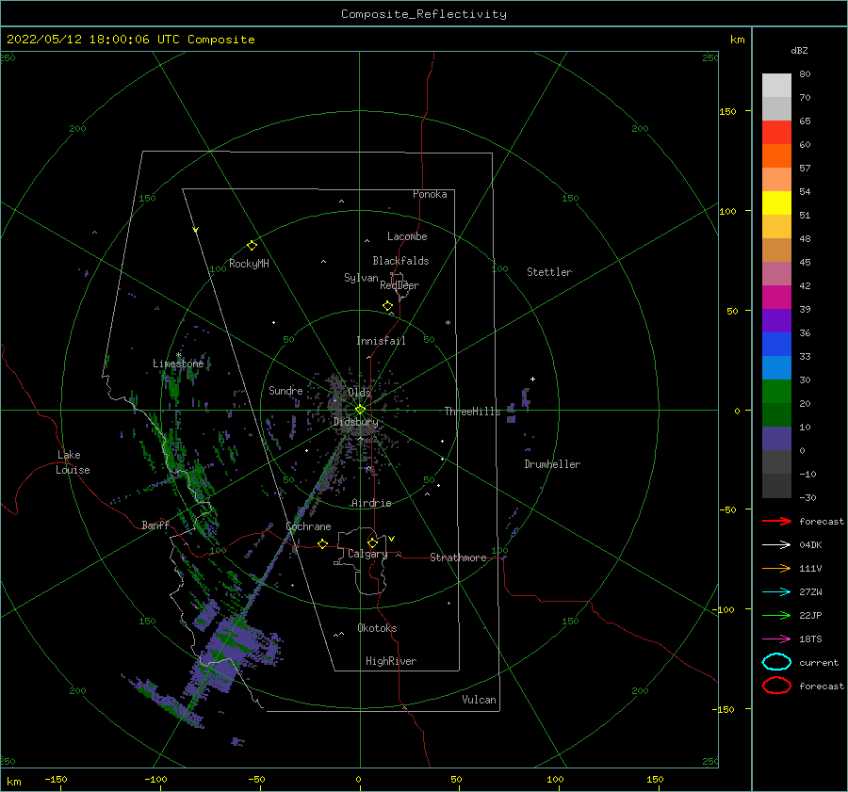
Task: Click the magenta 18TS arrow legend icon
Action: [776, 639]
